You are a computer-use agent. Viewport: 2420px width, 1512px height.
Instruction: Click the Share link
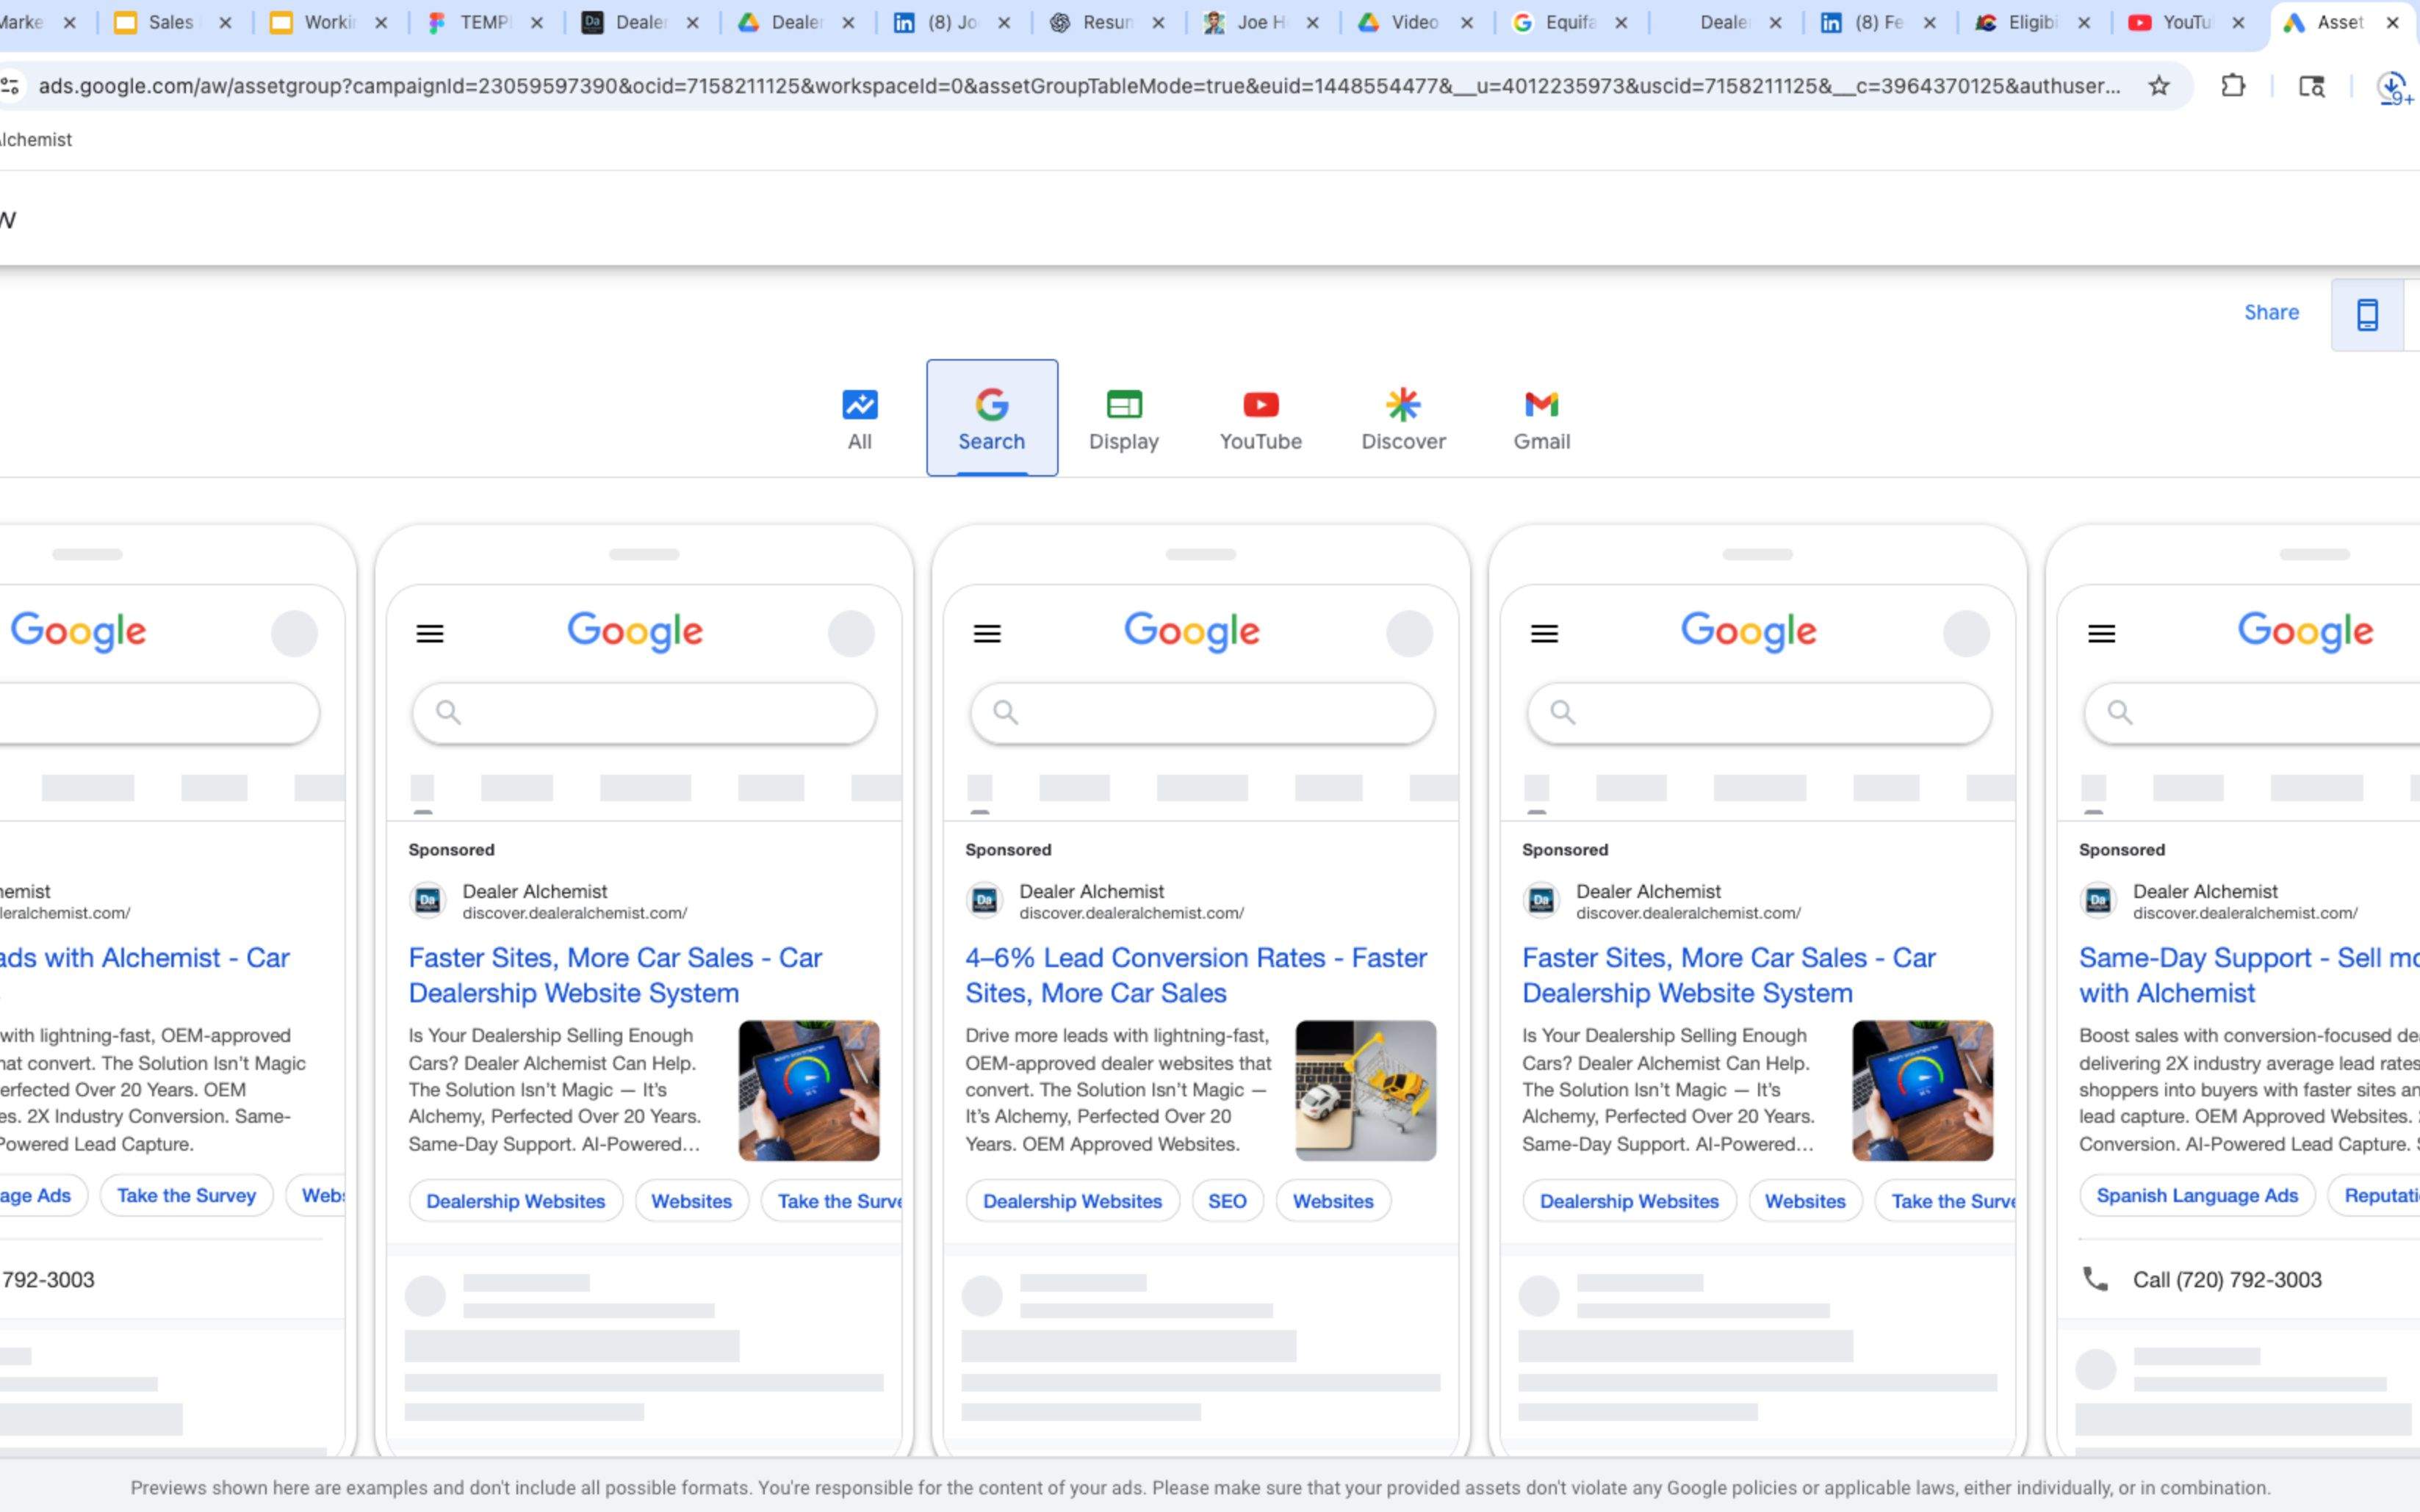point(2270,312)
